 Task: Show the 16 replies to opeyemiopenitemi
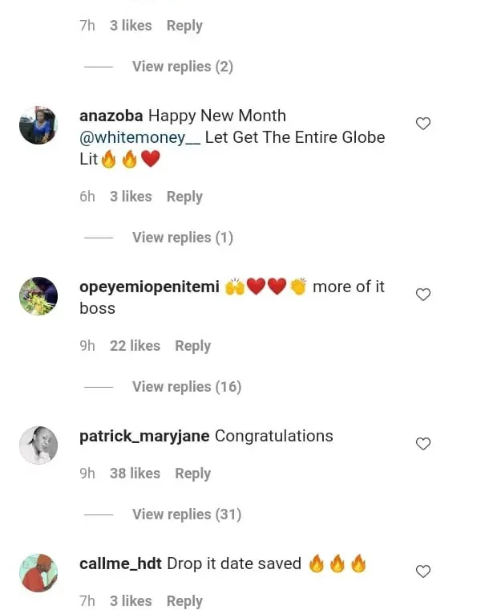[x=186, y=387]
